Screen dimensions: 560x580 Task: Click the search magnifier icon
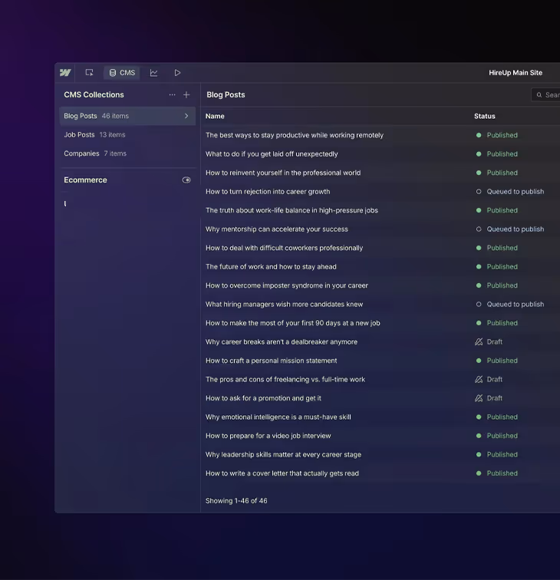pyautogui.click(x=539, y=95)
